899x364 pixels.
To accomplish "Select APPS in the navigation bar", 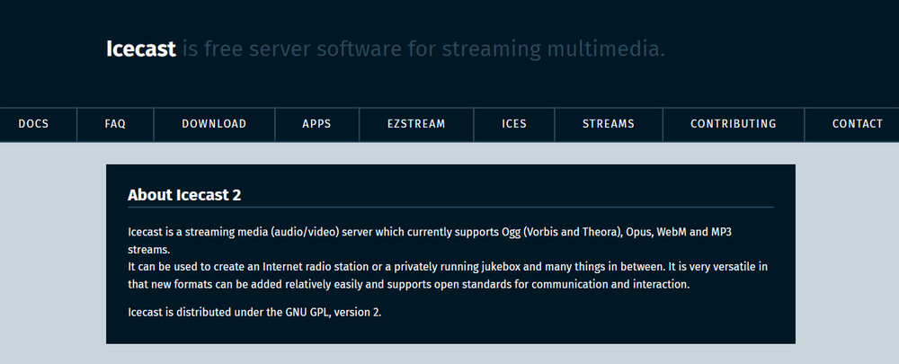I will coord(317,124).
